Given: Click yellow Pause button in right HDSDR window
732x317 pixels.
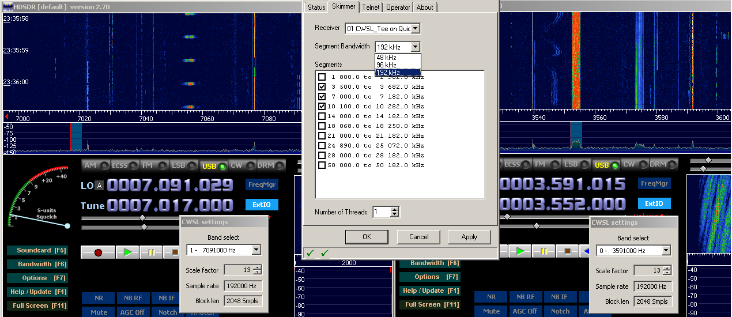Looking at the screenshot, I should tap(544, 251).
